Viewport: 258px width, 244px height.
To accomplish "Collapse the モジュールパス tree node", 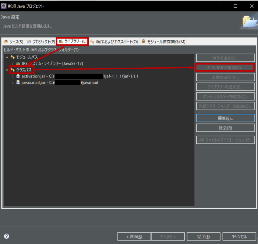I will tap(7, 57).
